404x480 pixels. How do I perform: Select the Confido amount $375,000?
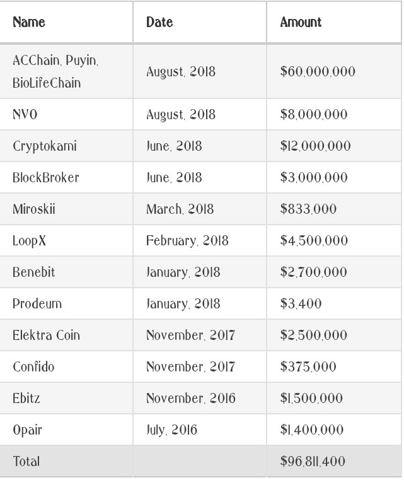(308, 366)
